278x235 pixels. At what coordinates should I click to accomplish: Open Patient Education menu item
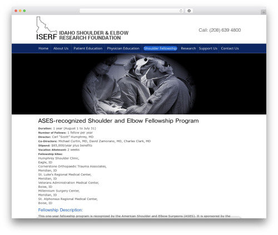coord(88,48)
